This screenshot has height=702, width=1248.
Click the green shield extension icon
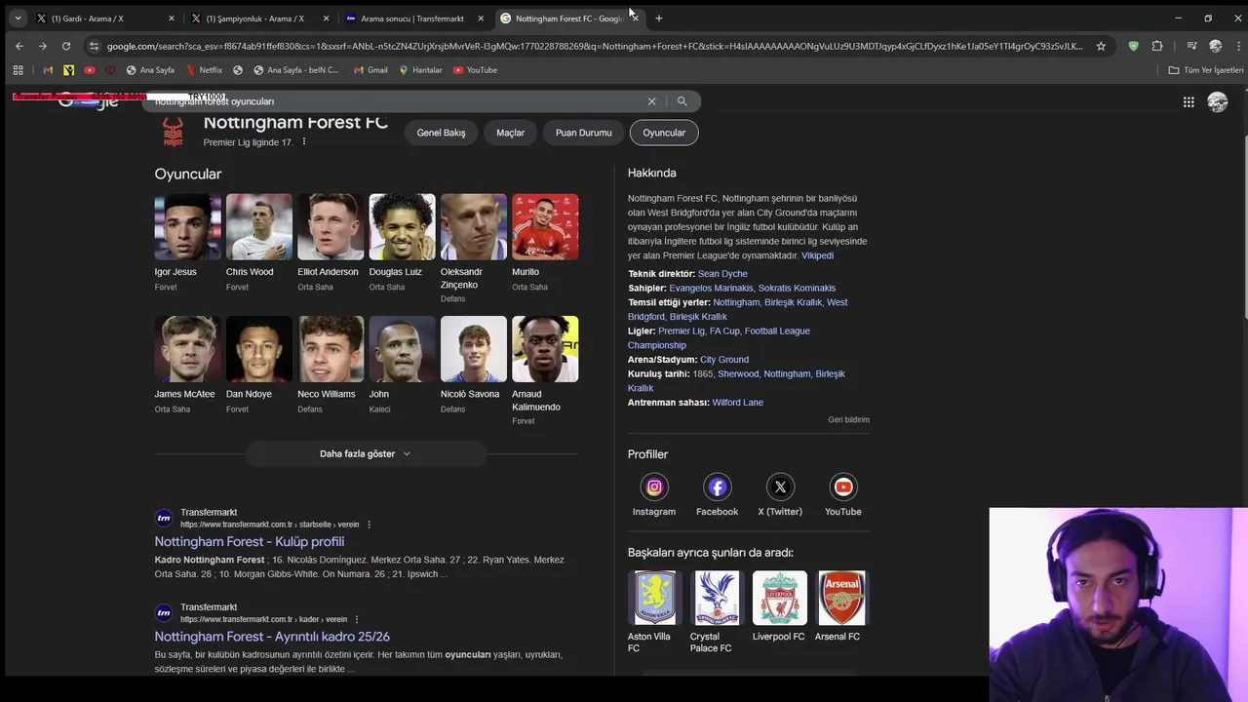point(1133,46)
